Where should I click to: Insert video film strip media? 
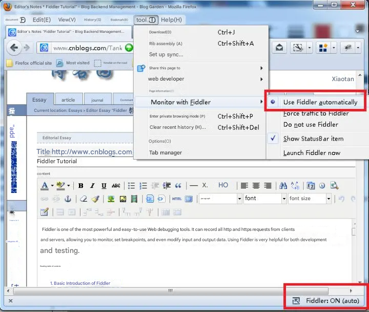pyautogui.click(x=134, y=199)
